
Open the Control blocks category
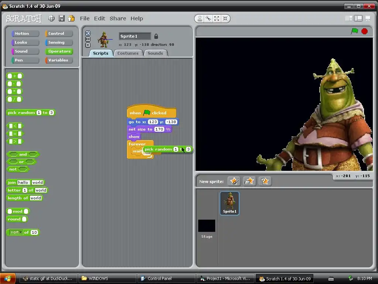coord(59,34)
